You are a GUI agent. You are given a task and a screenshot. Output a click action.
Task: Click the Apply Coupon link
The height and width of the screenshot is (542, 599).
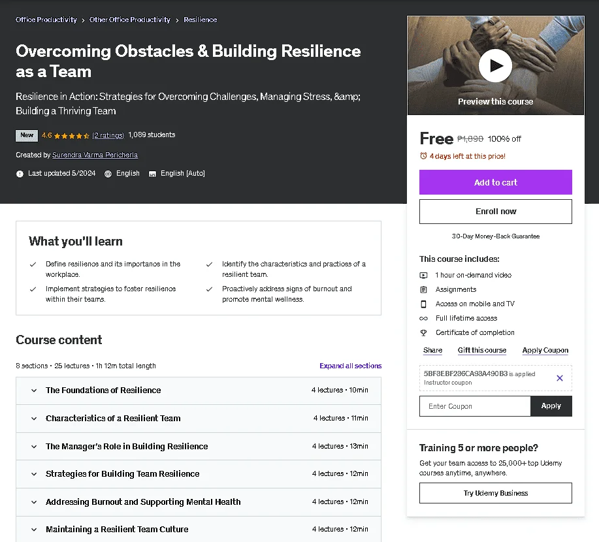coord(545,350)
